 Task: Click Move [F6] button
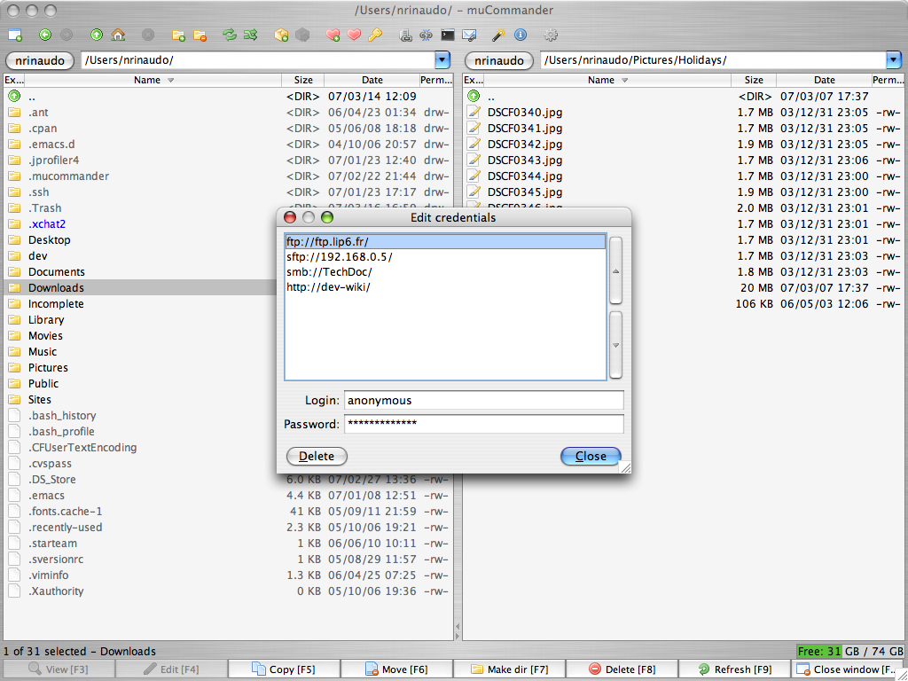tap(396, 669)
